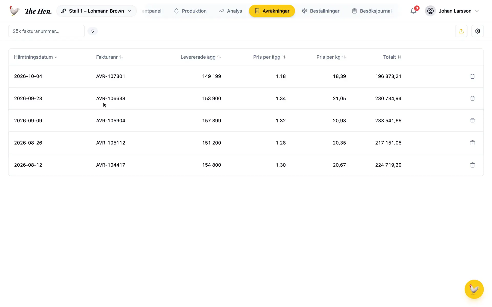Delete the AVR-107301 invoice row
Screen dimensions: 492x307
(472, 76)
